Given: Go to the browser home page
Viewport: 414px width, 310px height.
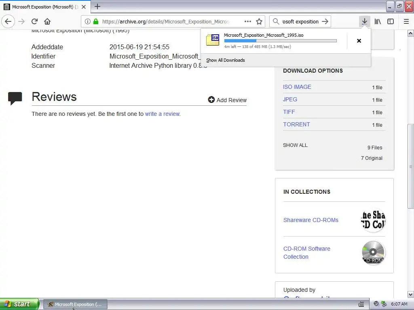Looking at the screenshot, I should click(x=47, y=21).
